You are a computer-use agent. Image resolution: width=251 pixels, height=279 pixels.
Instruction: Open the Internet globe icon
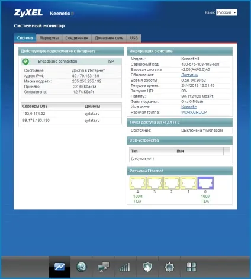point(82,267)
